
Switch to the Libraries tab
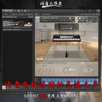(x=6, y=14)
